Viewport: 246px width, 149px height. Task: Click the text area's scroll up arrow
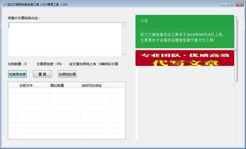click(124, 25)
